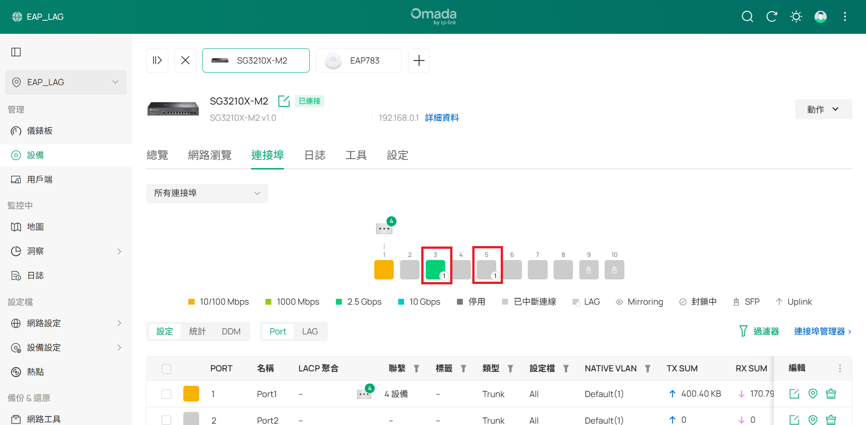Click the locate icon for Port1 row
The width and height of the screenshot is (866, 425).
[x=813, y=394]
